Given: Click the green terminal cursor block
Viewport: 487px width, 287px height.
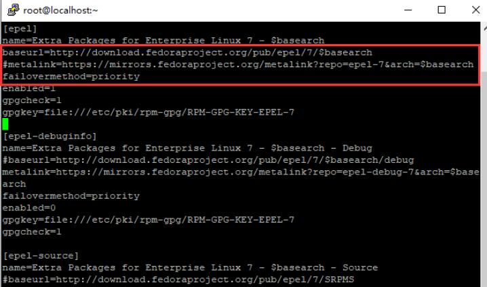Looking at the screenshot, I should click(5, 124).
